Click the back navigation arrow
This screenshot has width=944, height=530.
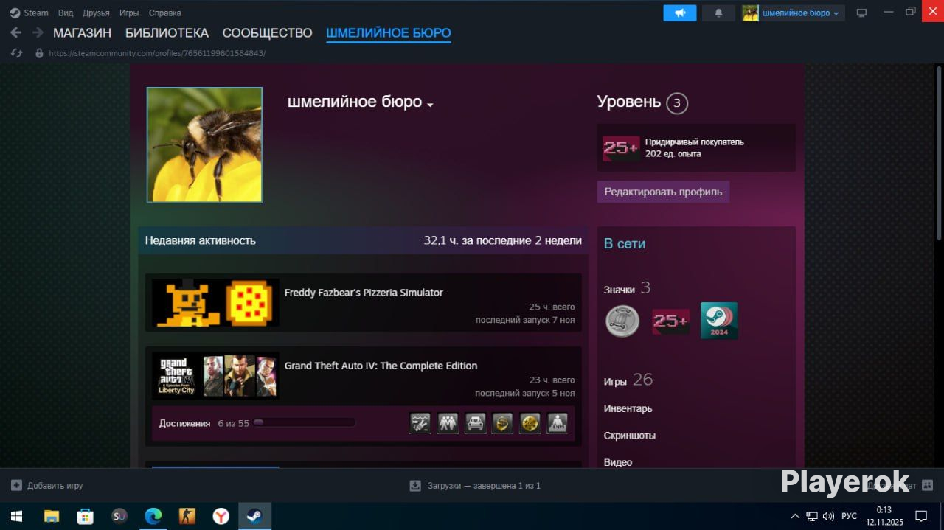coord(16,32)
